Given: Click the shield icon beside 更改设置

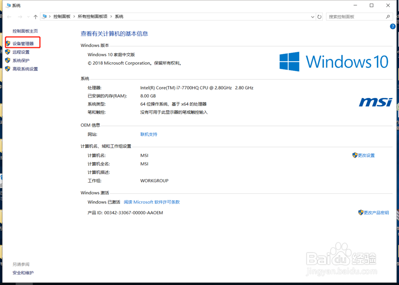Looking at the screenshot, I should point(354,155).
